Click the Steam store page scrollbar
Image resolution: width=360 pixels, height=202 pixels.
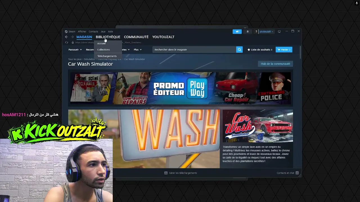[300, 52]
